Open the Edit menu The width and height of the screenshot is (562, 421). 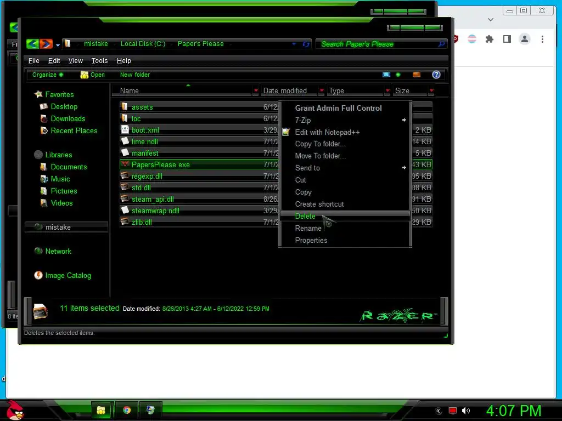[54, 61]
